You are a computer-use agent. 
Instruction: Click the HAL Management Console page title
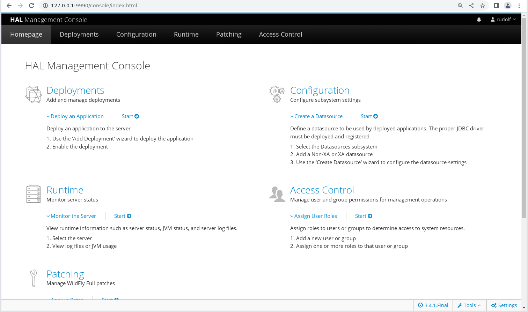[88, 66]
